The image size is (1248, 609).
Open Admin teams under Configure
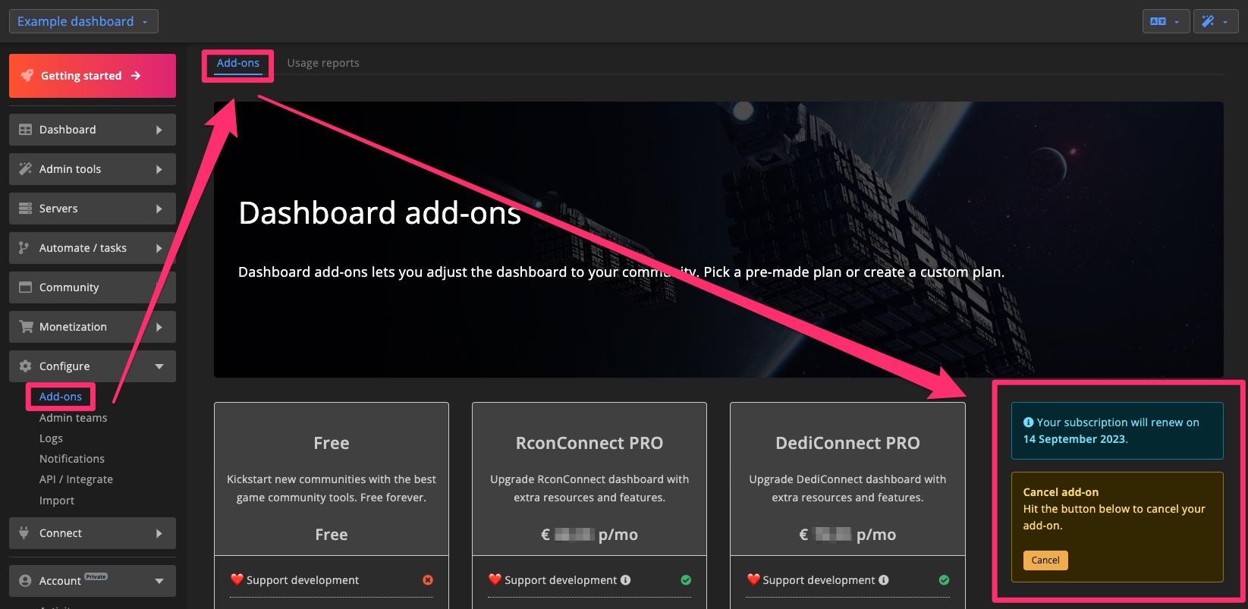pos(74,418)
